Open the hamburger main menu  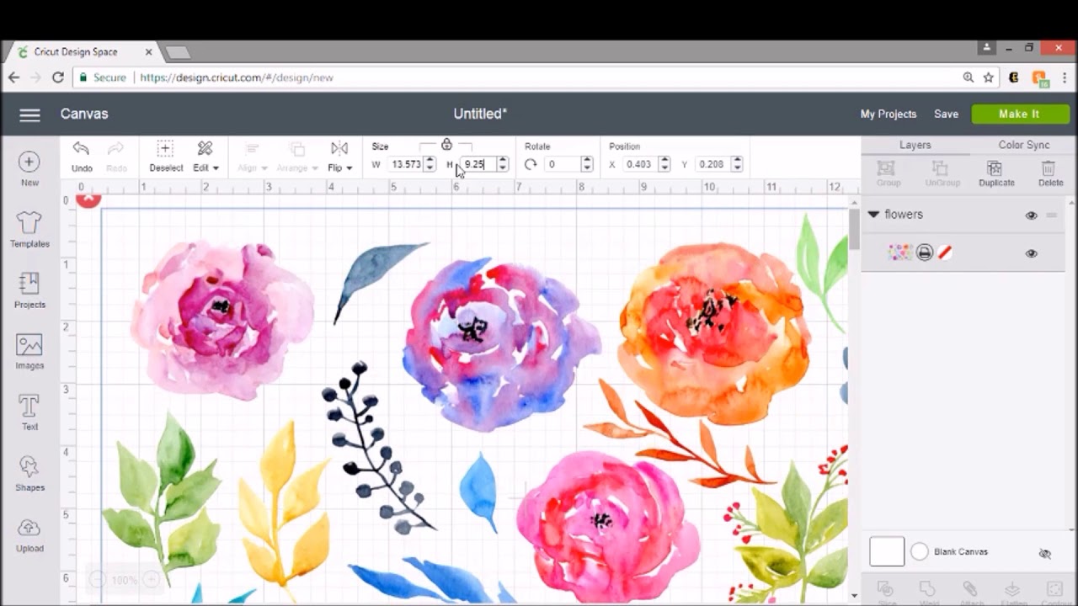click(29, 115)
